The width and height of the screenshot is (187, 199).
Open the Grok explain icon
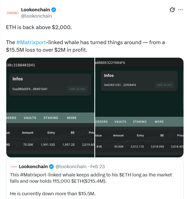[172, 10]
